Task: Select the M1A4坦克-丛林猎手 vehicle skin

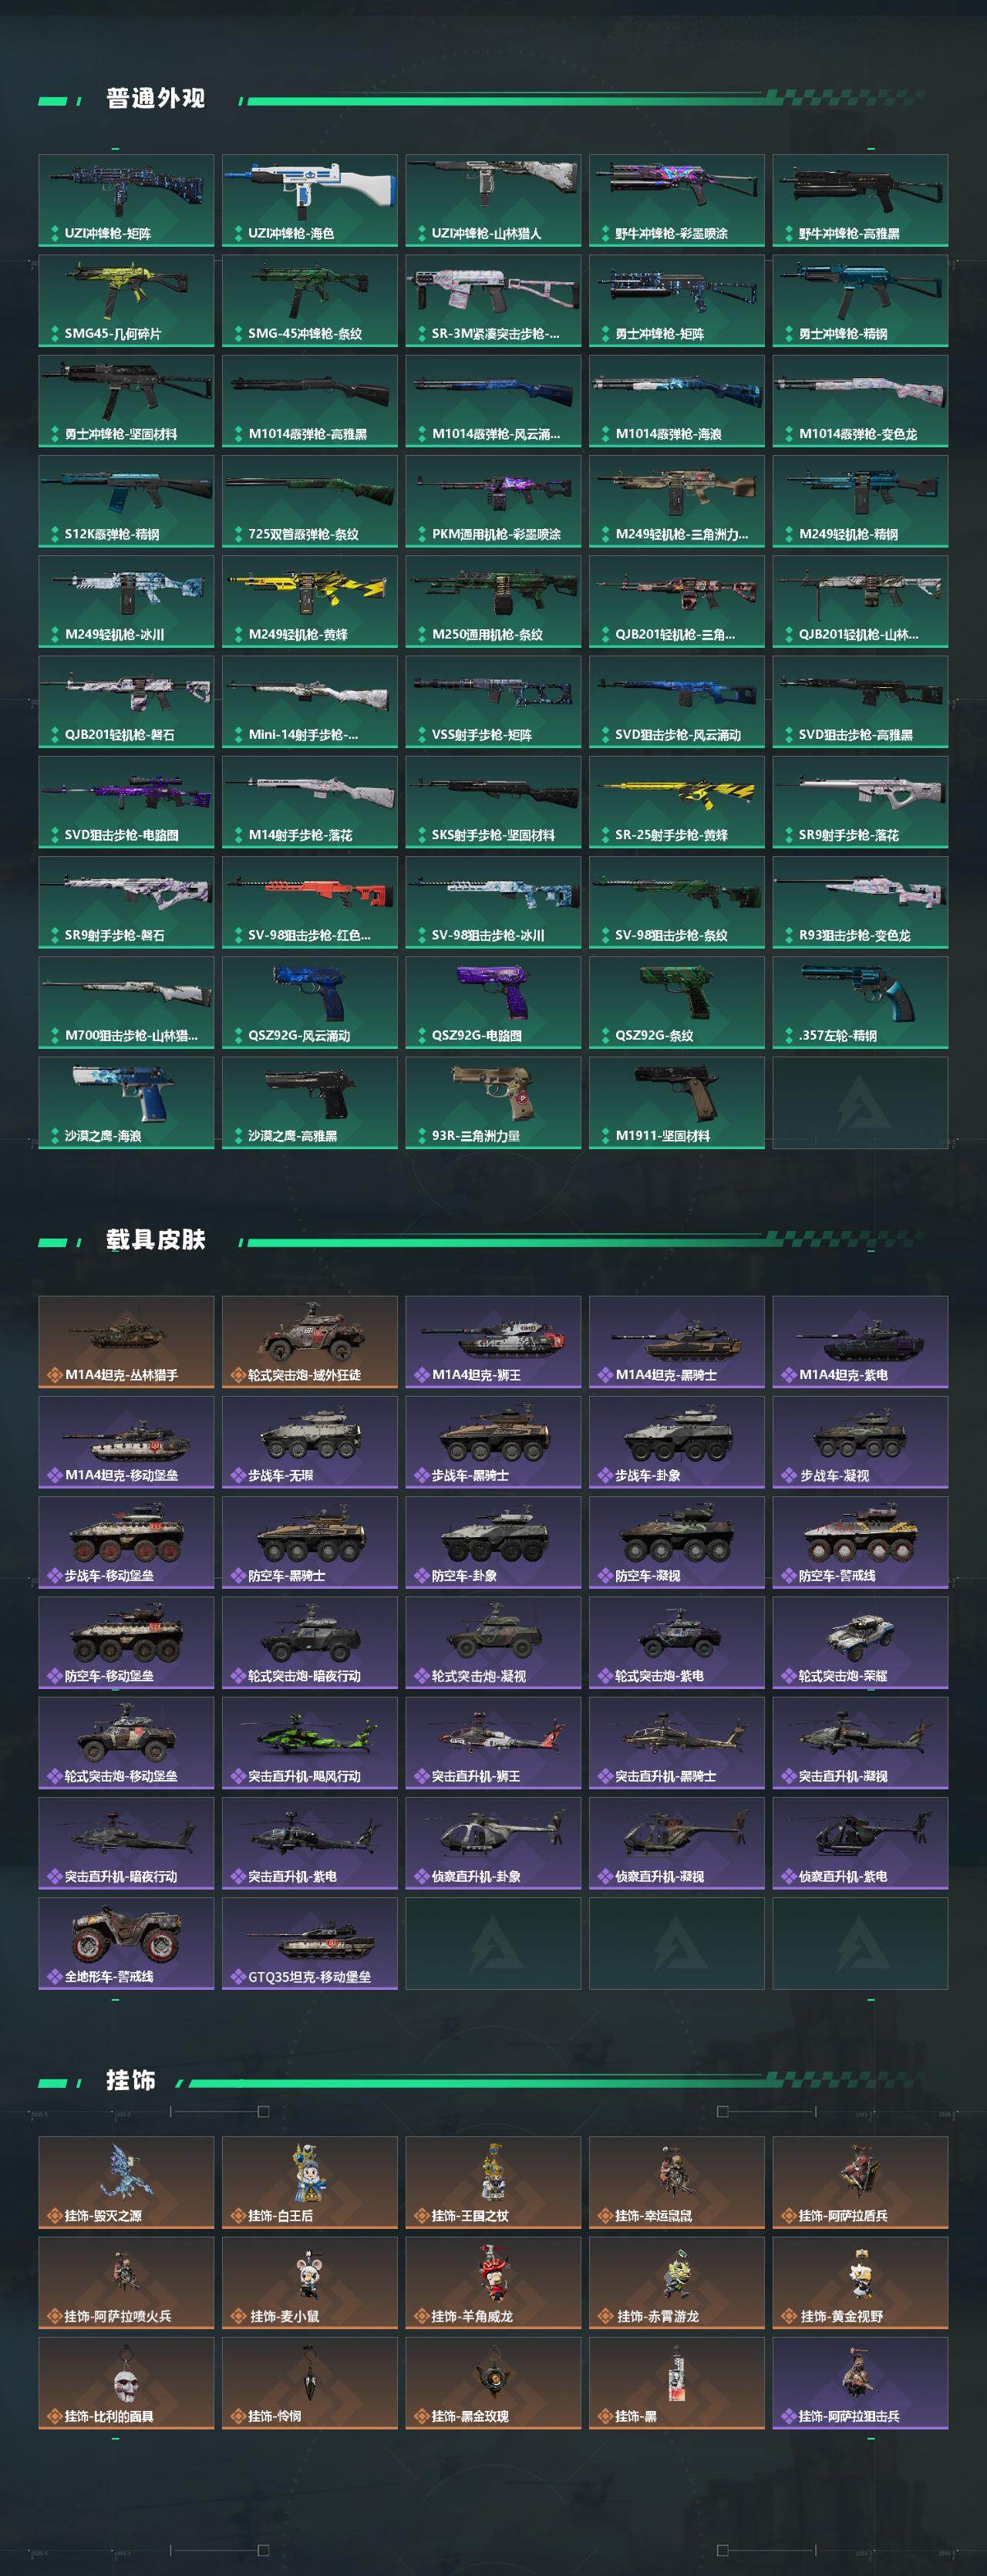Action: pos(126,1342)
